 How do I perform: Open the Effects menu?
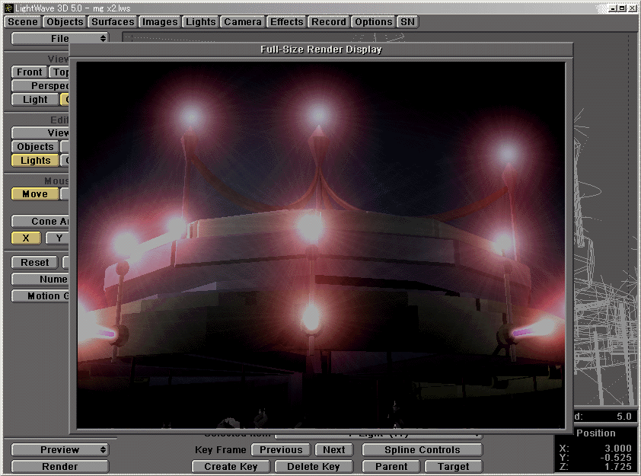286,21
